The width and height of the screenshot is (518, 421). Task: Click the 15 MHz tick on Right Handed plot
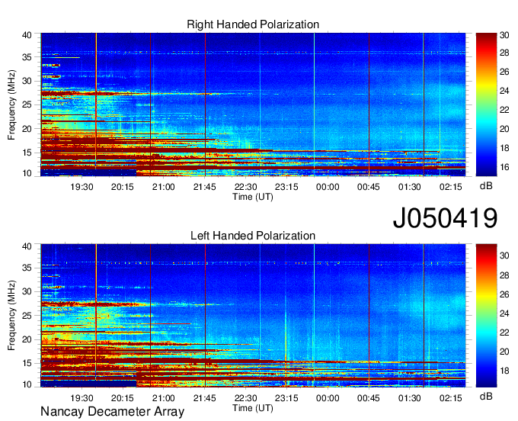tap(27, 153)
